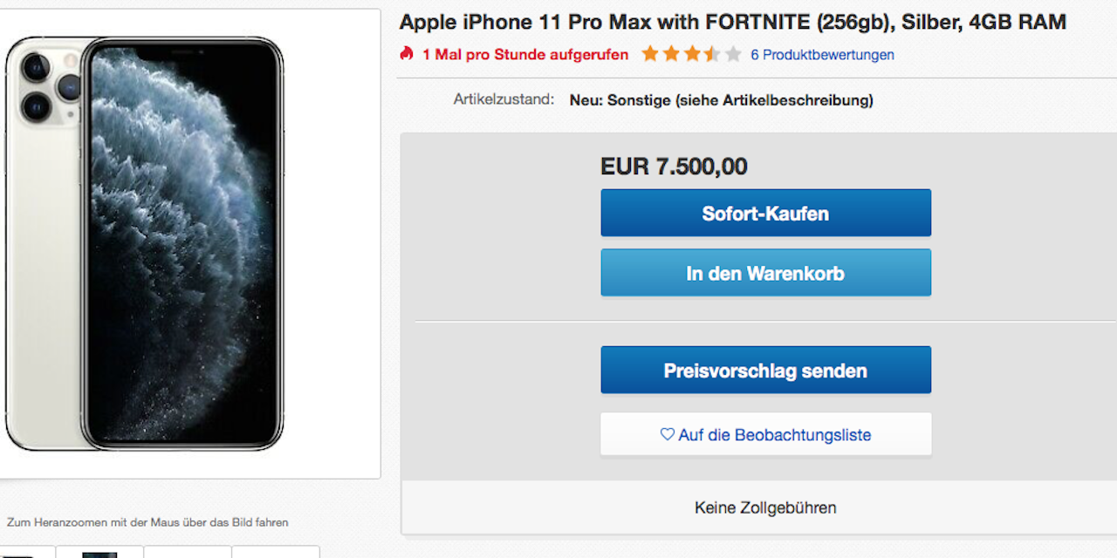Screen dimensions: 1117x558
Task: Click the first orange rating star
Action: pos(650,54)
